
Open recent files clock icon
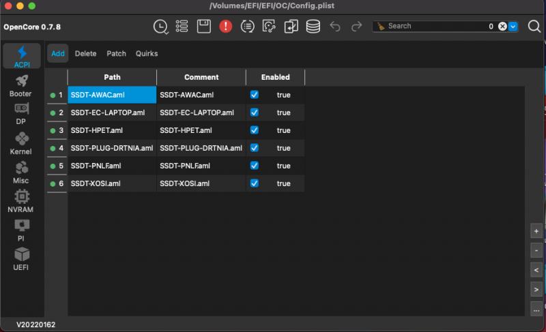tap(160, 27)
